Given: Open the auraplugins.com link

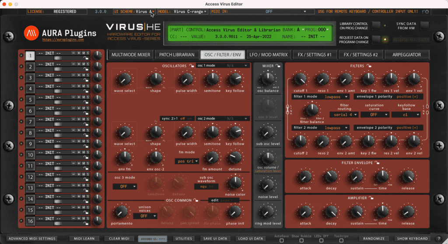Looking at the screenshot, I should tap(63, 40).
